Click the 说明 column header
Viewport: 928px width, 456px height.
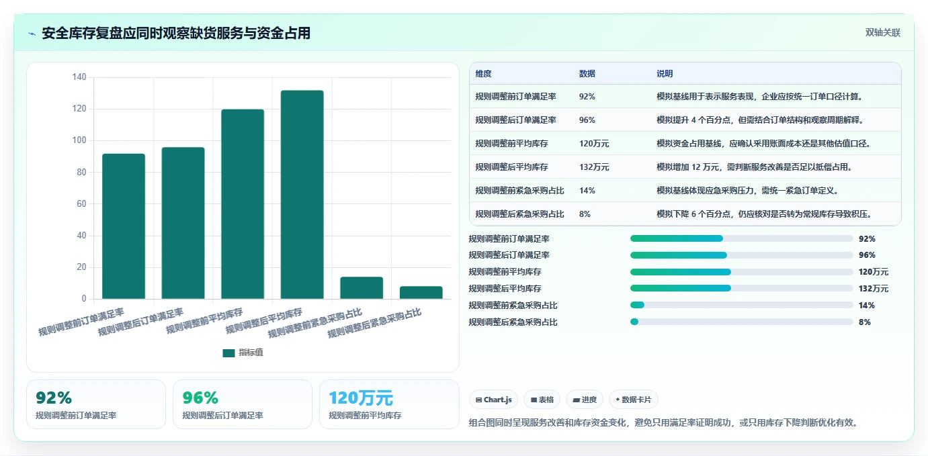point(665,74)
